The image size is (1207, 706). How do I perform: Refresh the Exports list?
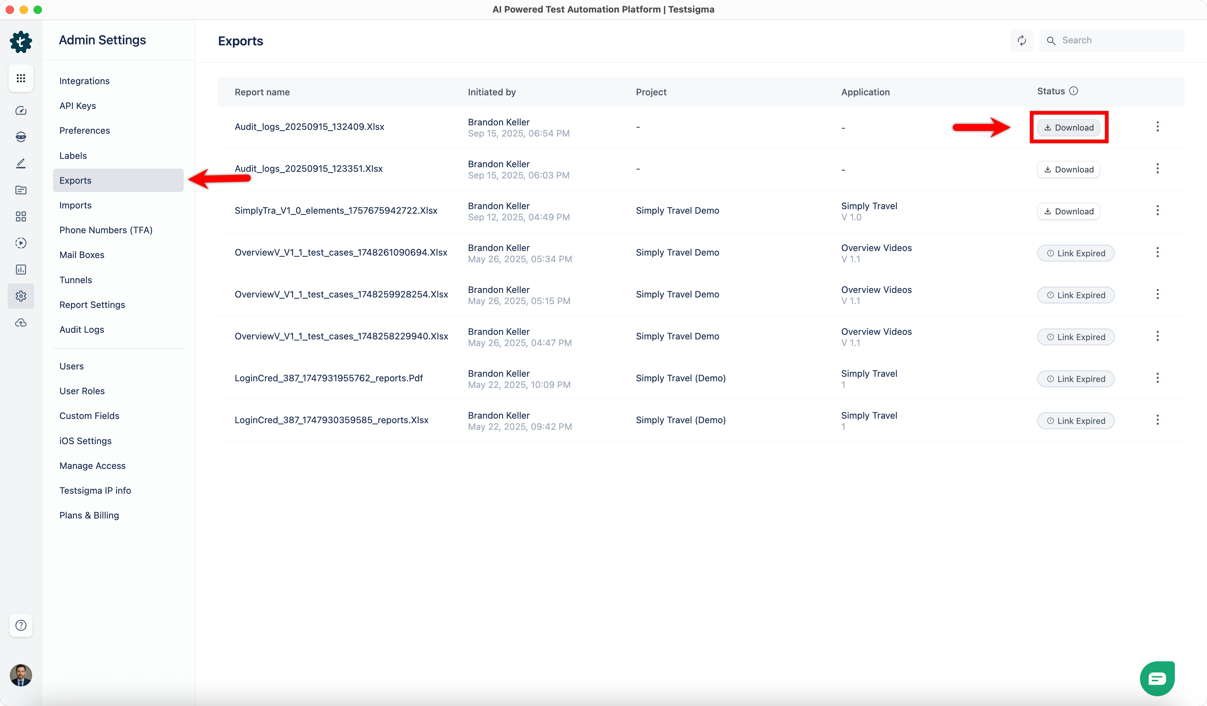pyautogui.click(x=1022, y=40)
